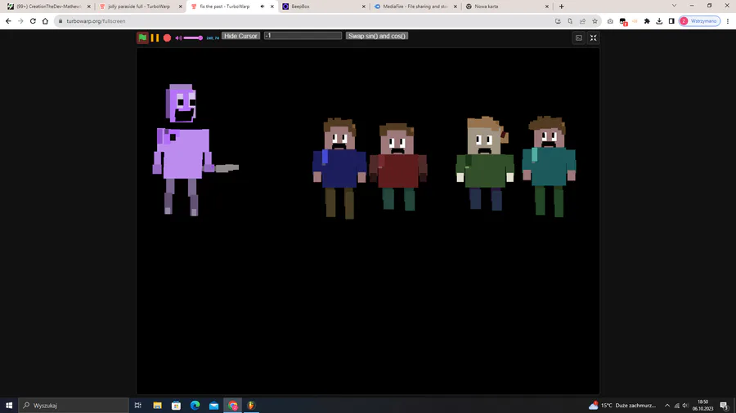
Task: Pause the project with yellow pause button
Action: coord(155,38)
